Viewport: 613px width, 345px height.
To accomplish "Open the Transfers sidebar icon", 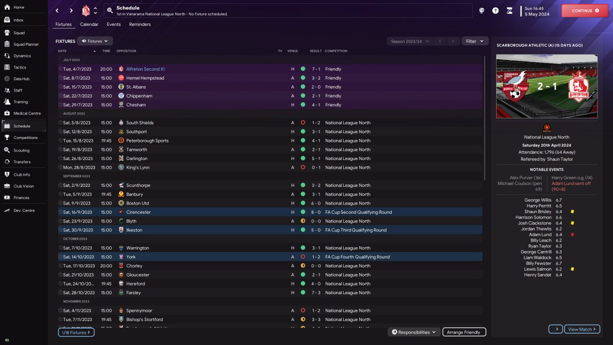I will coord(7,162).
